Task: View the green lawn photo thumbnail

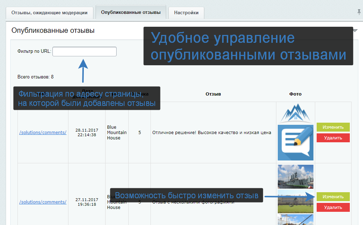Action: pos(295,201)
